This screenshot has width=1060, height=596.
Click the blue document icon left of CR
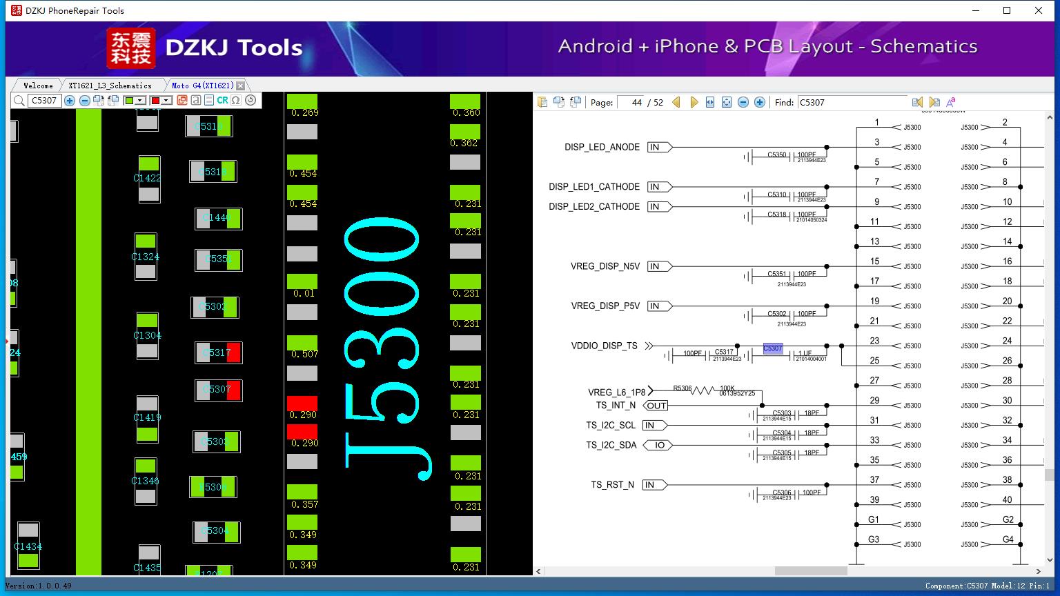(x=209, y=100)
